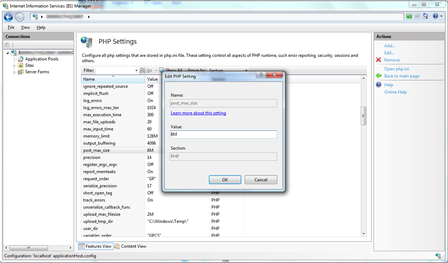
Task: Click the Back navigation arrow button
Action: click(x=8, y=17)
